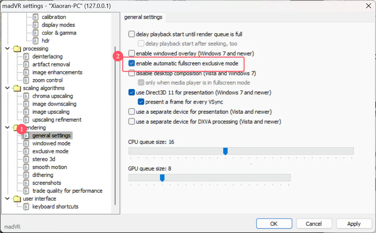The height and width of the screenshot is (233, 376).
Task: Click the Apply button
Action: pyautogui.click(x=354, y=224)
